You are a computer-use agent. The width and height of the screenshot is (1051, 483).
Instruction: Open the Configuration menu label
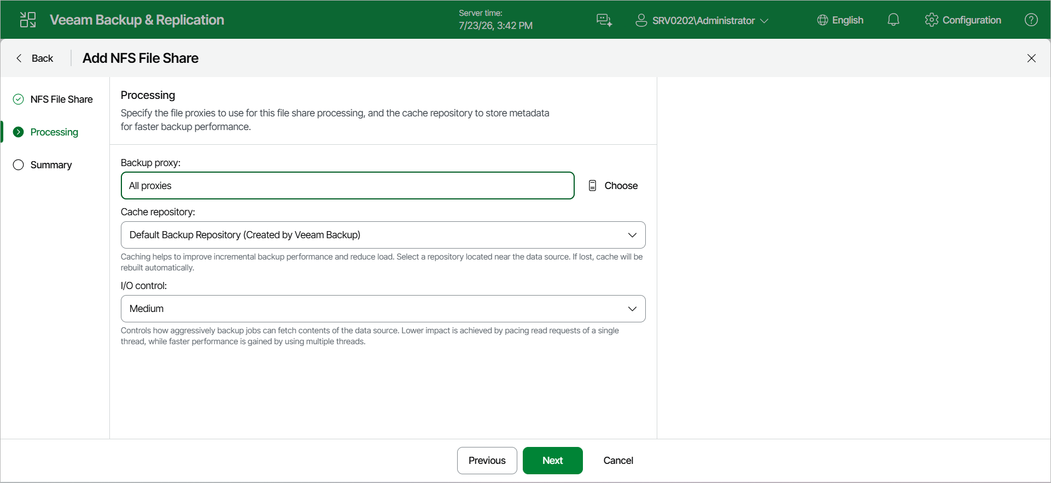coord(972,20)
